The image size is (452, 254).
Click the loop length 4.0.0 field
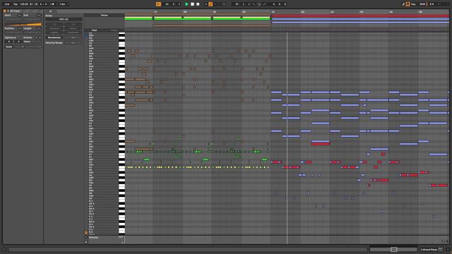pyautogui.click(x=279, y=4)
